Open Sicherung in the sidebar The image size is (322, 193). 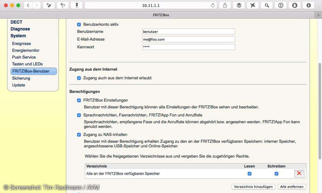coord(21,78)
